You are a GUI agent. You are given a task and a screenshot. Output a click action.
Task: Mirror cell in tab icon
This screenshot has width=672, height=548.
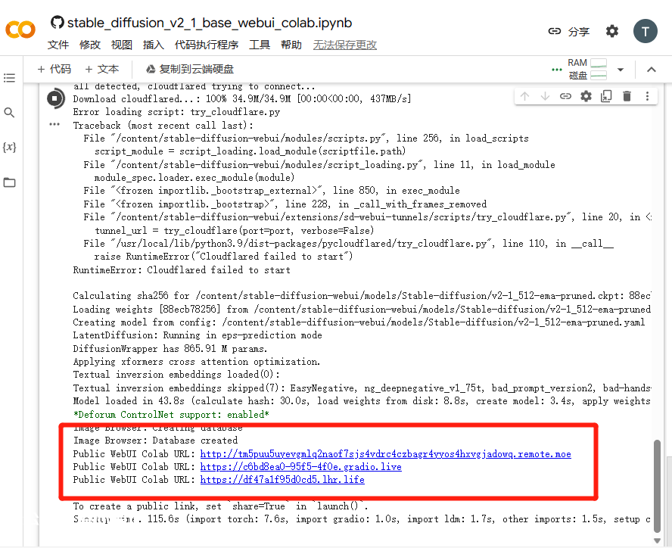[606, 96]
